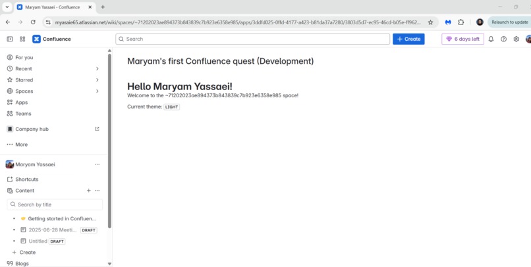Click the Maryam Yassaei space avatar
The image size is (531, 267).
point(10,164)
